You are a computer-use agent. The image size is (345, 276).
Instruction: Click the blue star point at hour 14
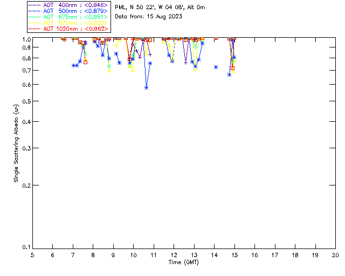point(216,67)
